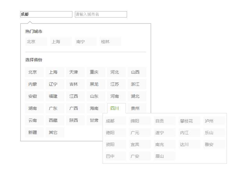Choose the 西藏 province
This screenshot has width=242, height=180.
(55, 120)
